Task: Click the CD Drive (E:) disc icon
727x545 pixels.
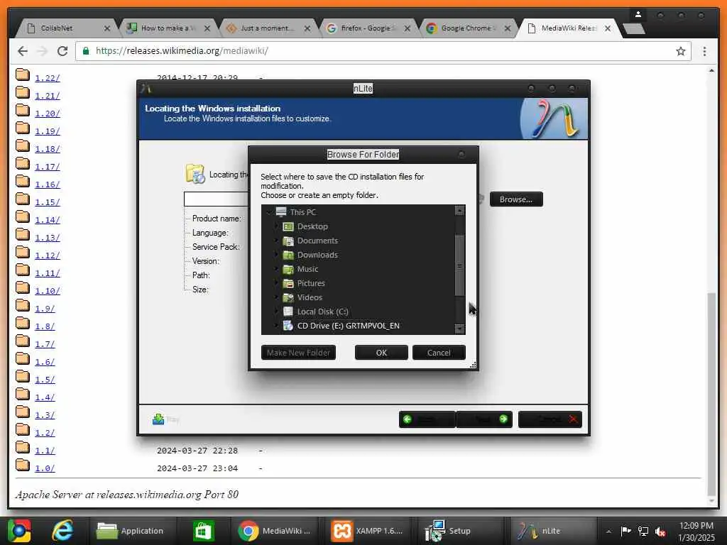Action: coord(288,326)
